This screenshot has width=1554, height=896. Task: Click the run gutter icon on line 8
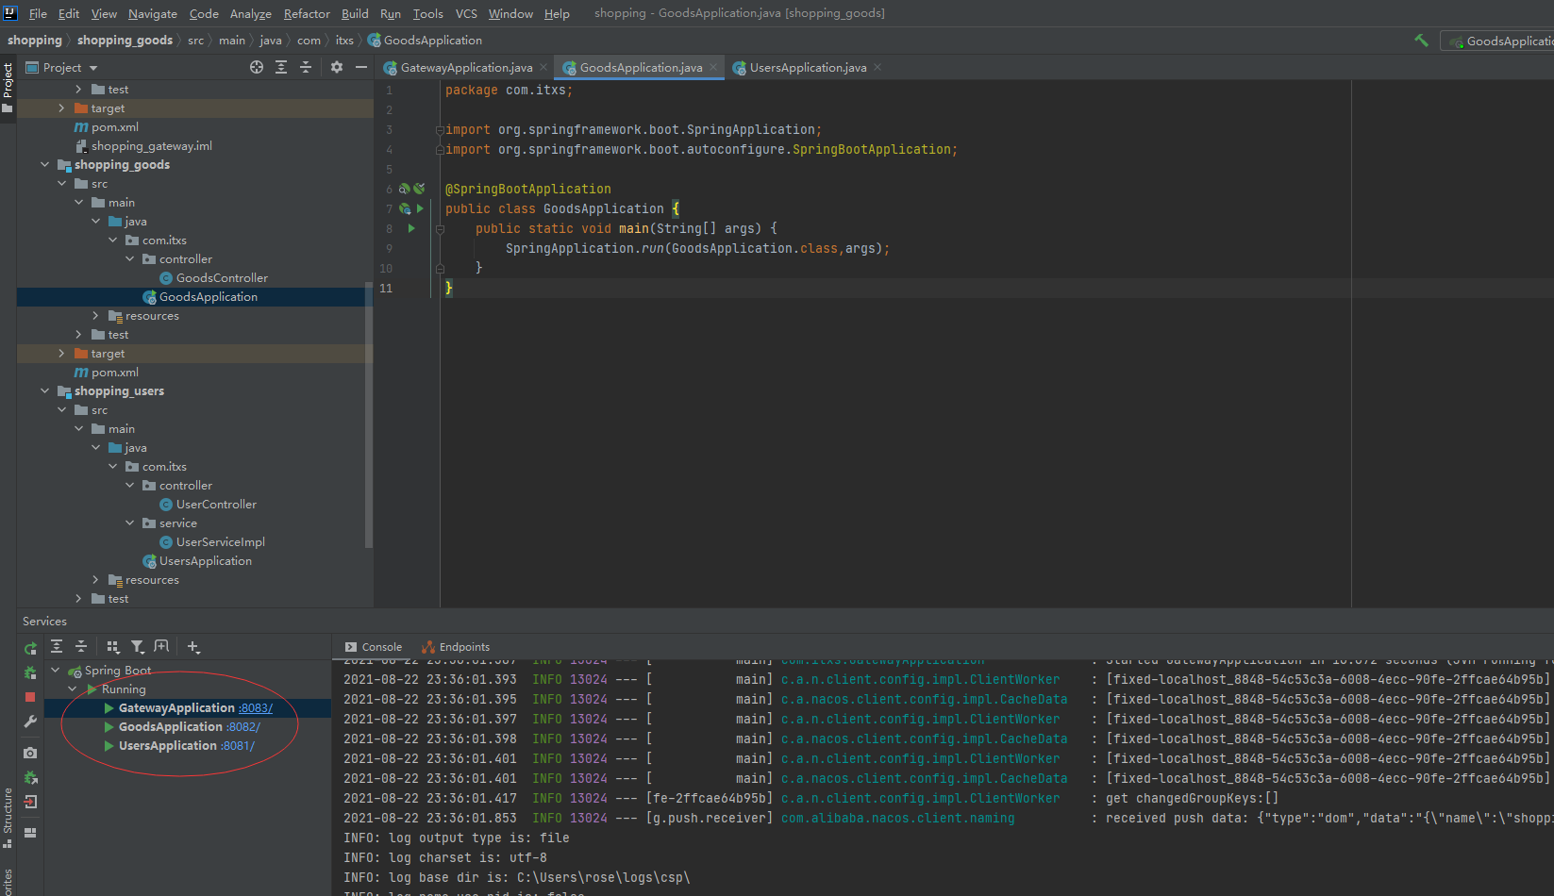pyautogui.click(x=411, y=228)
